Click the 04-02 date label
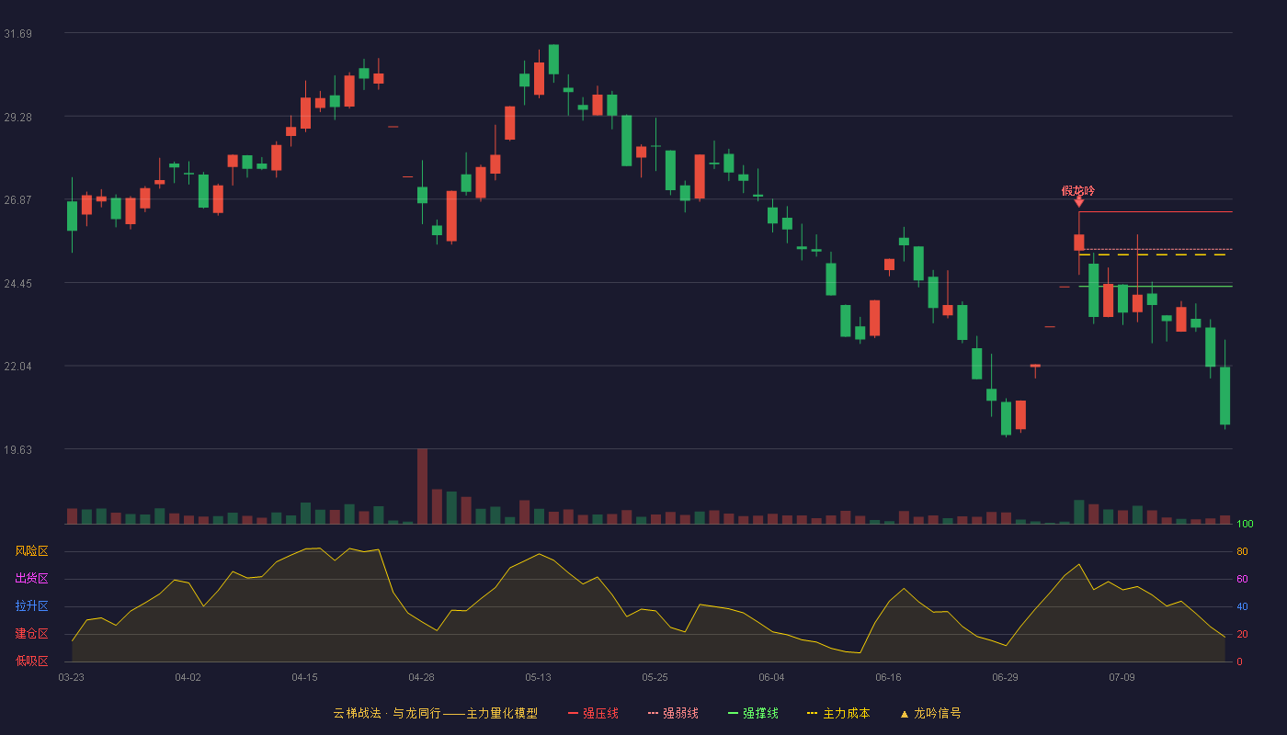This screenshot has height=735, width=1287. tap(188, 677)
